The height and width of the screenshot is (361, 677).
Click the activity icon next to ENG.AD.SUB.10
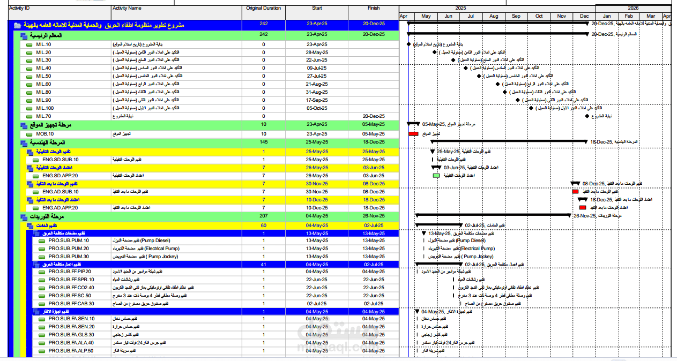(35, 192)
